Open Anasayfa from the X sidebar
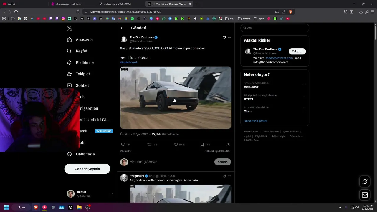The height and width of the screenshot is (212, 377). [80, 39]
